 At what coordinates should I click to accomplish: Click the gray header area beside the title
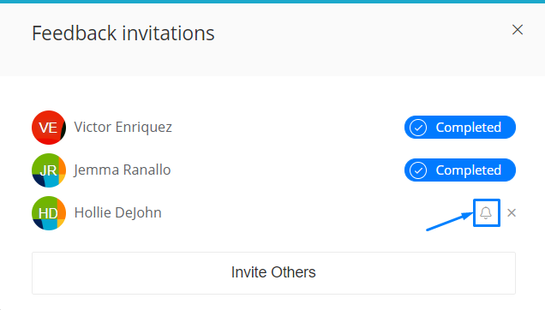click(362, 39)
